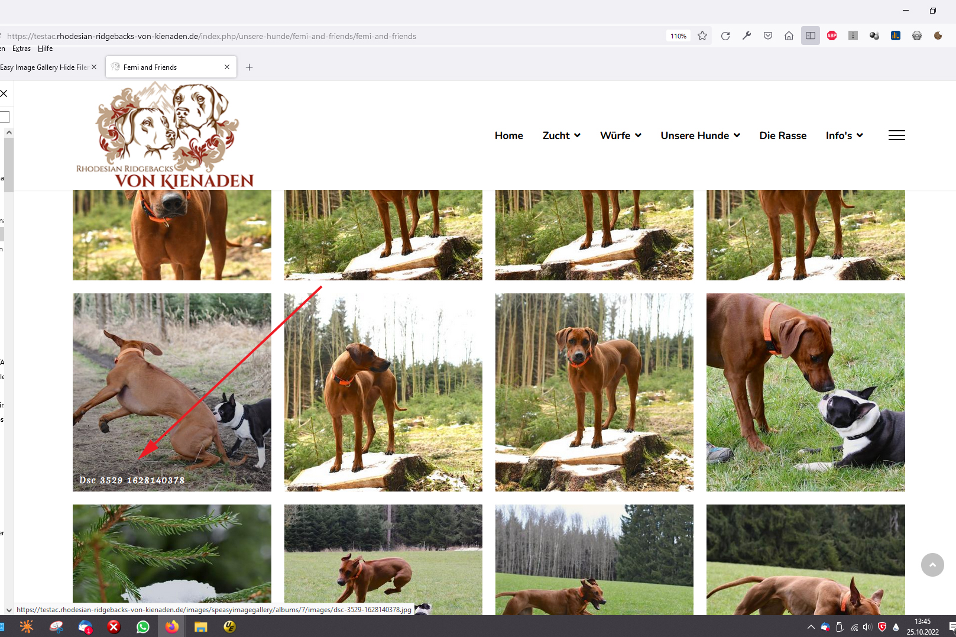Open the Dsc 3529 gallery thumbnail
Image resolution: width=956 pixels, height=637 pixels.
pos(171,392)
